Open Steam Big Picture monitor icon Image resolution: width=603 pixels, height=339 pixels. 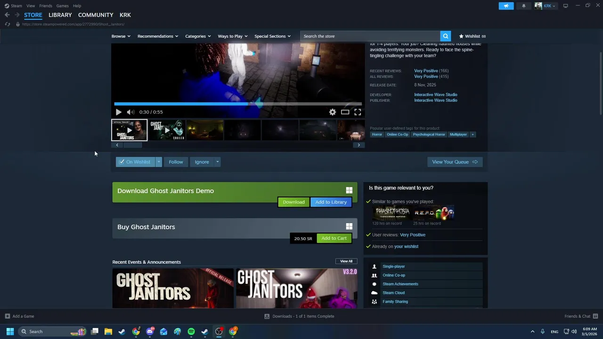click(x=566, y=6)
